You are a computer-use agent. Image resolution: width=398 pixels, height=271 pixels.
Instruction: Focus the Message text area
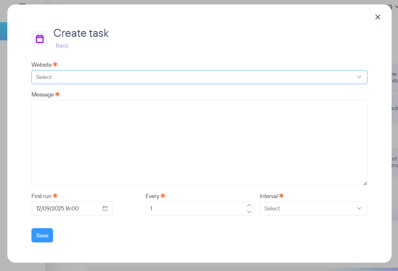click(x=199, y=143)
